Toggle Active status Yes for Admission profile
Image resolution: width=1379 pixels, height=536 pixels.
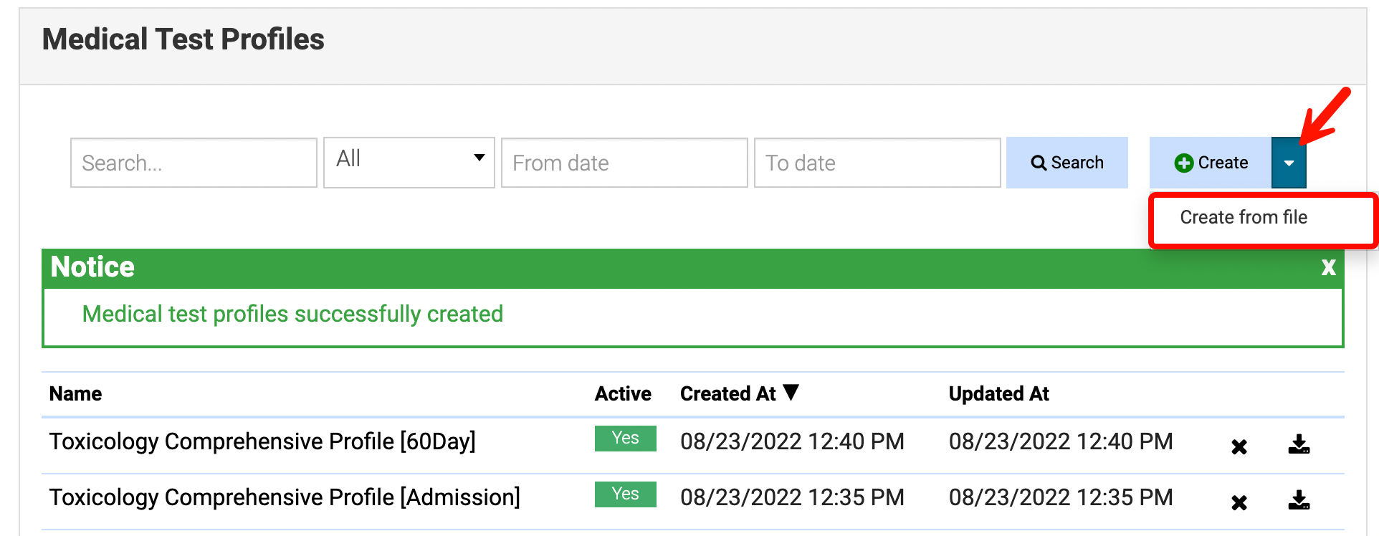(625, 494)
